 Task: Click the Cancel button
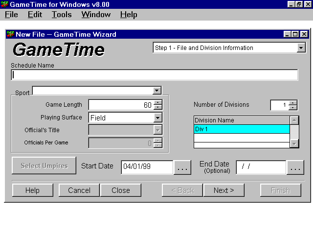tap(79, 190)
